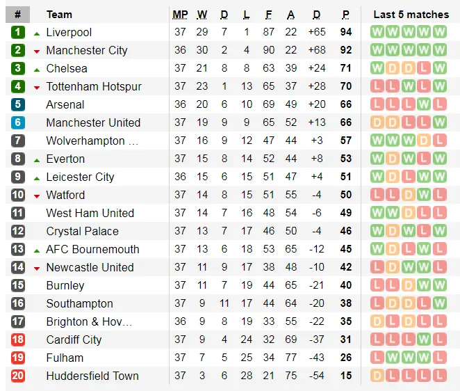Click the green up arrow beside Chelsea

37,69
